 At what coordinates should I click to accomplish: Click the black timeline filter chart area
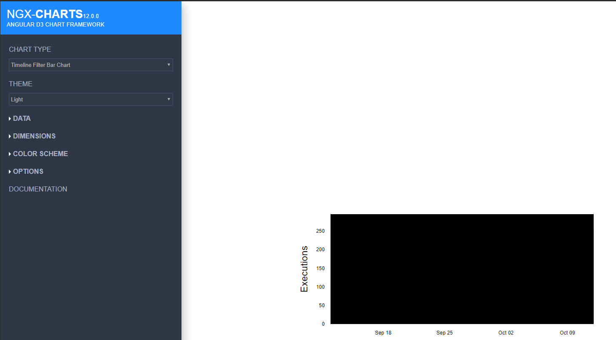click(x=462, y=269)
